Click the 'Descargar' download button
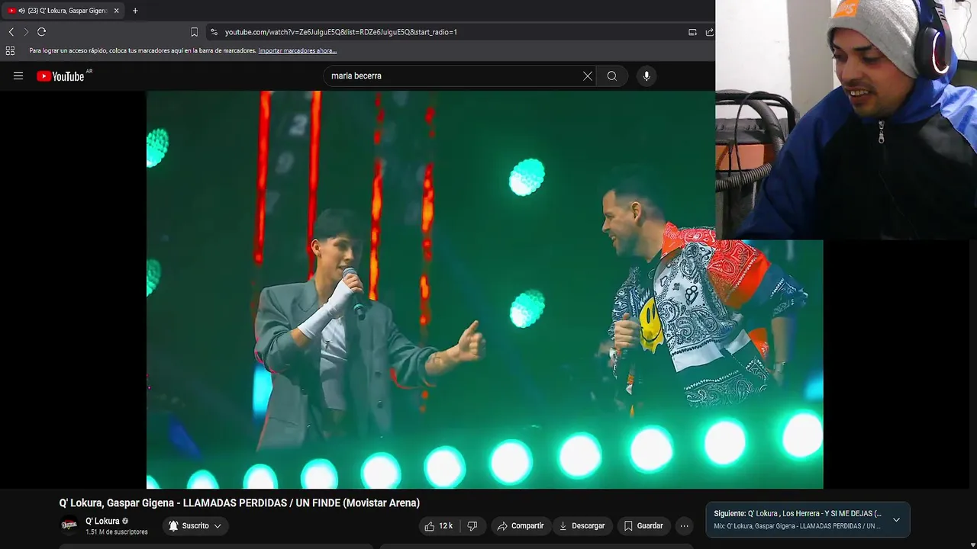The width and height of the screenshot is (977, 549). (x=582, y=525)
